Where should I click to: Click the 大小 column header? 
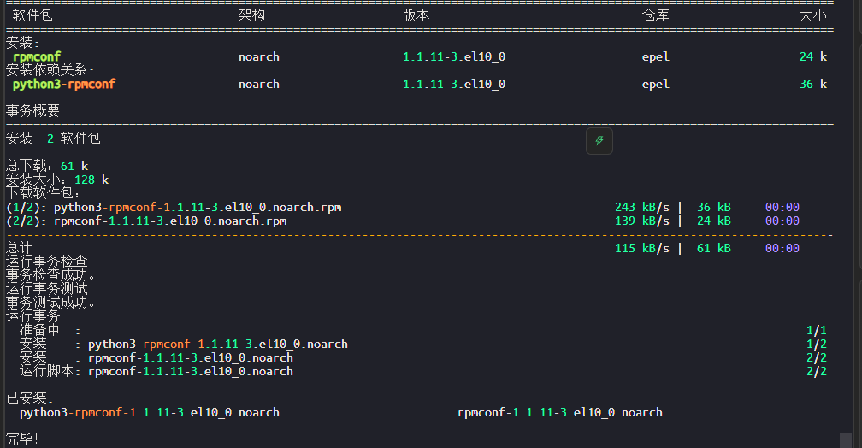(x=812, y=15)
